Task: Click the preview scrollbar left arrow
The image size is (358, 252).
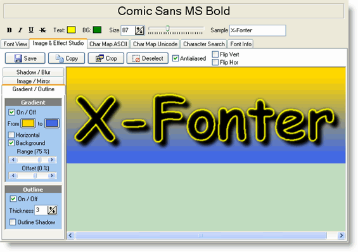Action: pyautogui.click(x=70, y=236)
